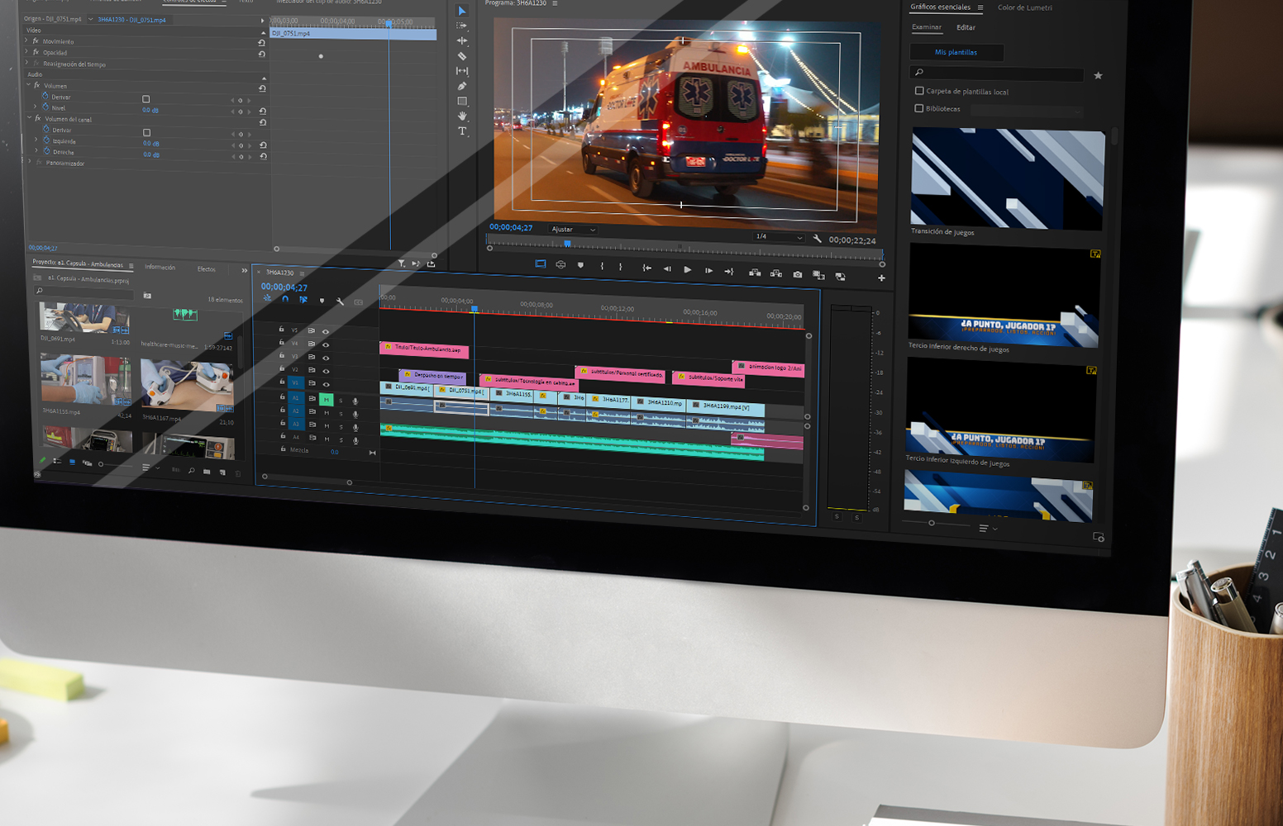Open Program monitor wrench settings
This screenshot has height=826, width=1283.
[818, 239]
